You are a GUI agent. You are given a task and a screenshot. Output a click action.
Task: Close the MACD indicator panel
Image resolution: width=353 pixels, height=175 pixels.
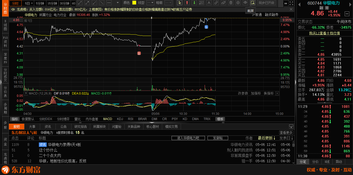click(x=277, y=93)
